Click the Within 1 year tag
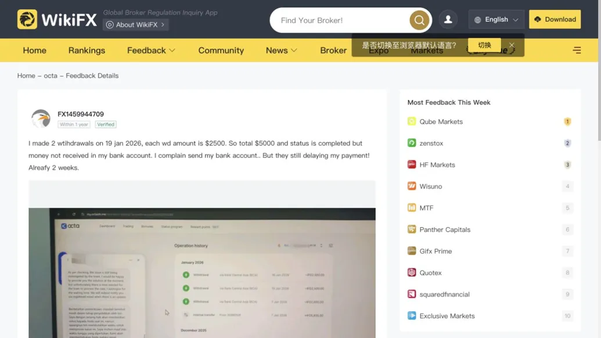601x338 pixels. coord(74,124)
